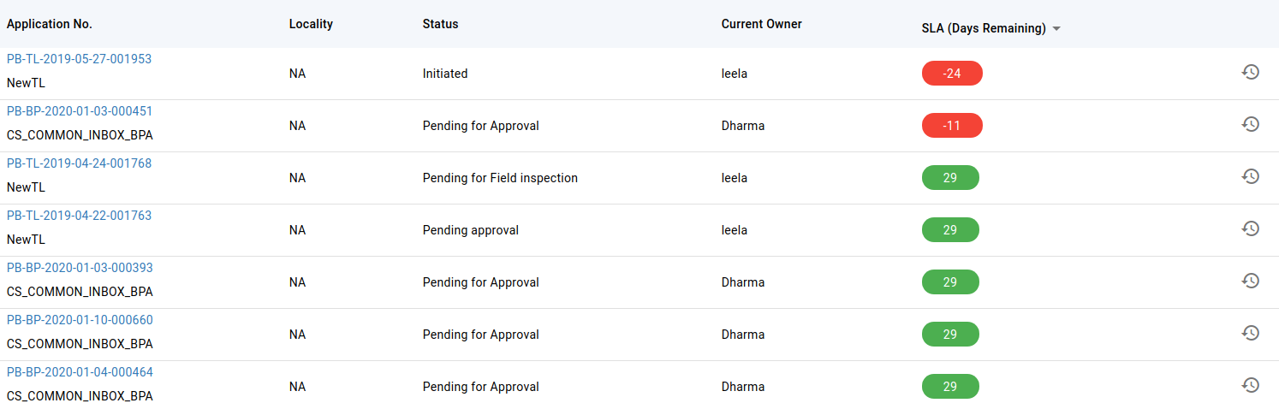
Task: Show history for PB-BP-2020-01-10-000660
Action: [x=1251, y=333]
